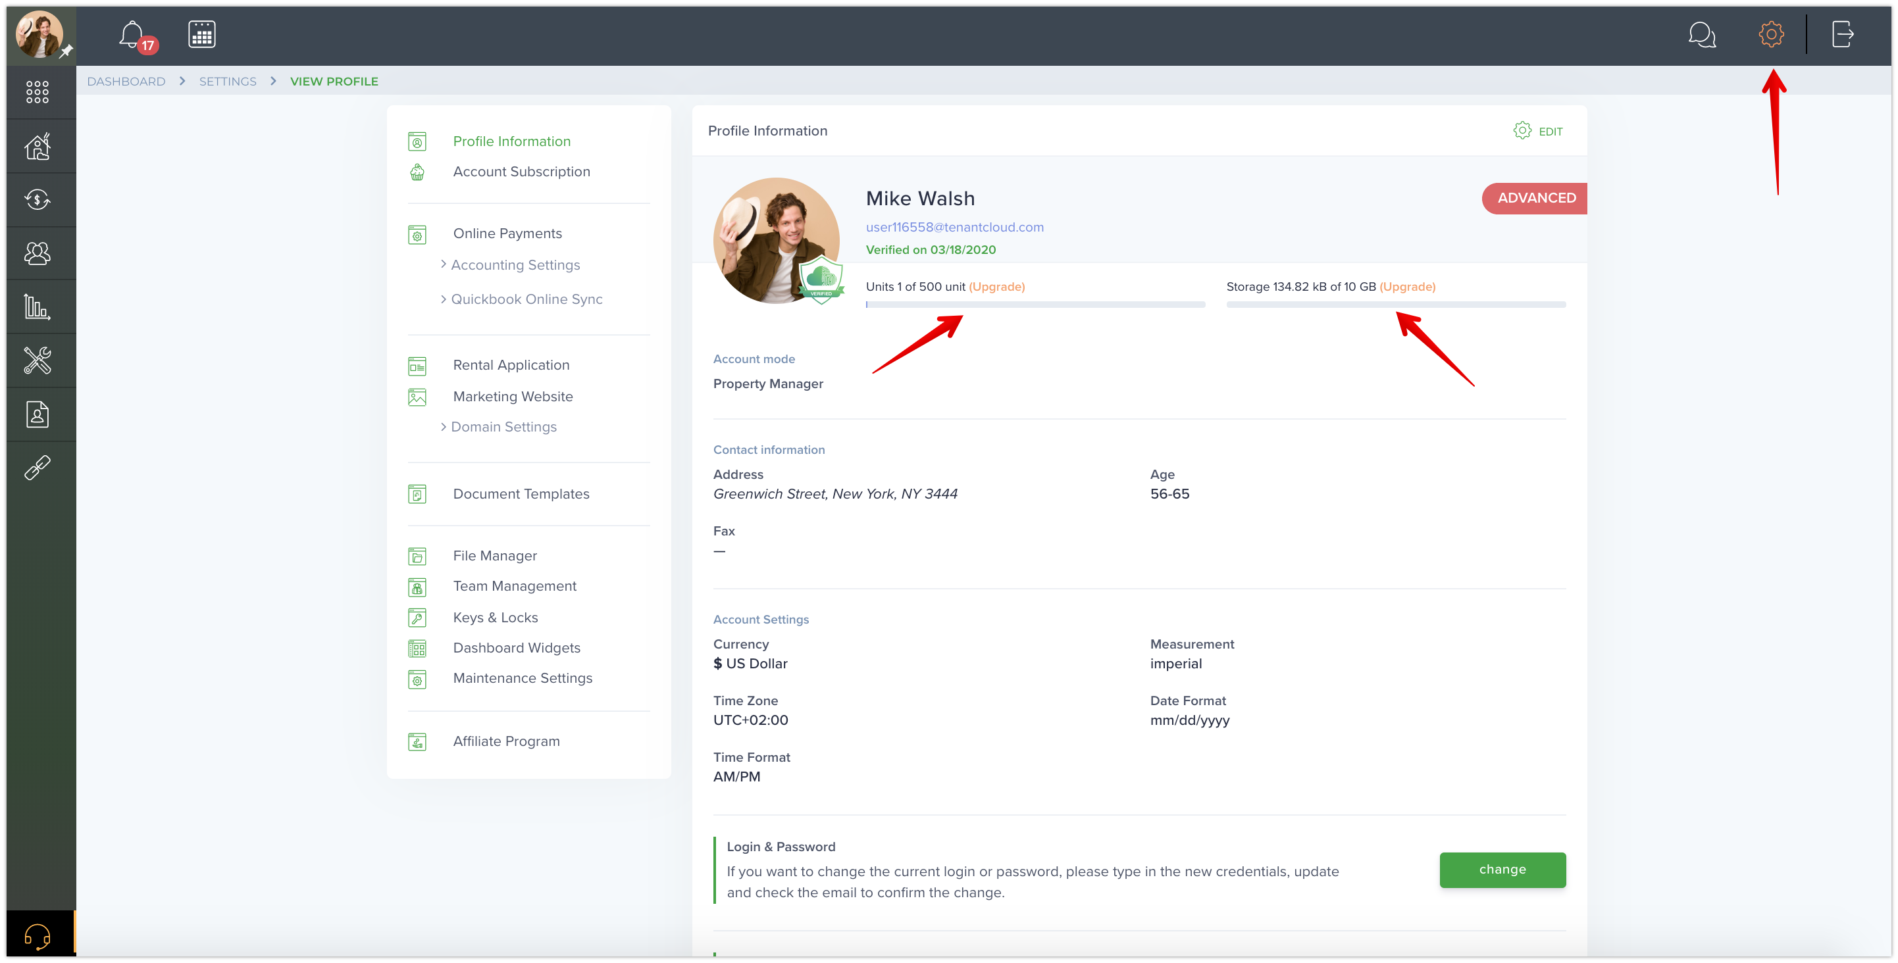Click the logout icon in top bar
The width and height of the screenshot is (1898, 963).
[1842, 34]
